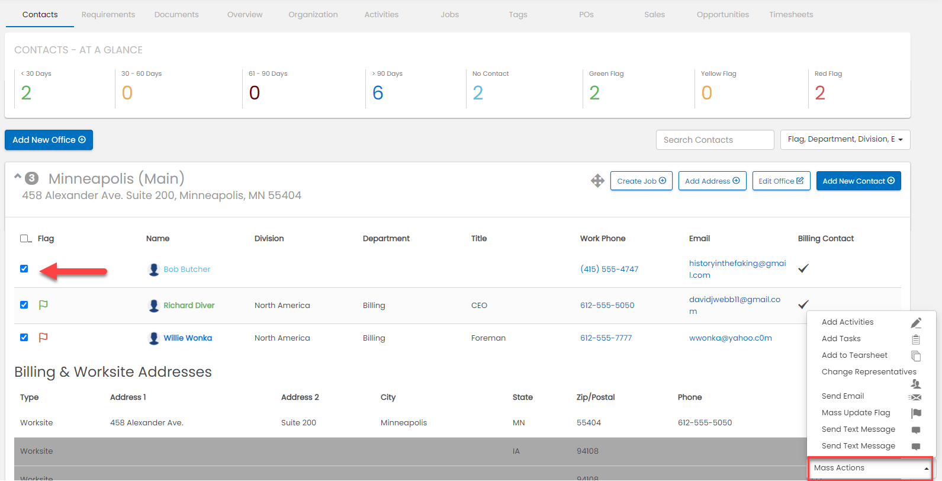This screenshot has width=942, height=481.
Task: Choose Add Tasks from mass actions menu
Action: [x=841, y=339]
